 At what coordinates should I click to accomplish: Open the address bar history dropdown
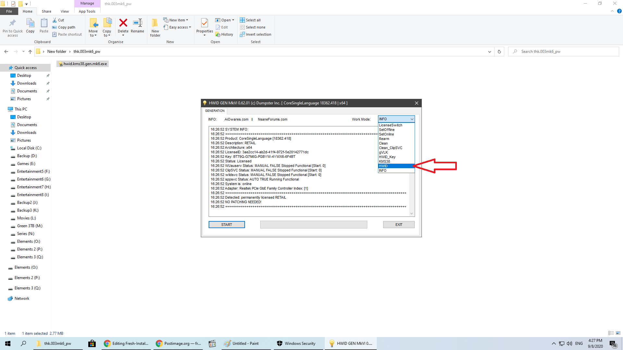pos(489,52)
